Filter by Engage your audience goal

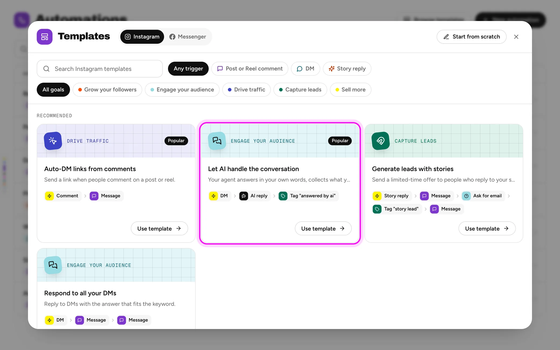(x=182, y=90)
